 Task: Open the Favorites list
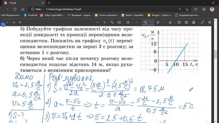(x=196, y=9)
